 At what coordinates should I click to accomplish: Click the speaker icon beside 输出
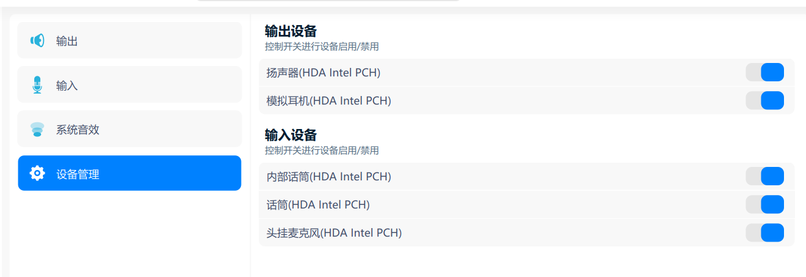(x=37, y=41)
